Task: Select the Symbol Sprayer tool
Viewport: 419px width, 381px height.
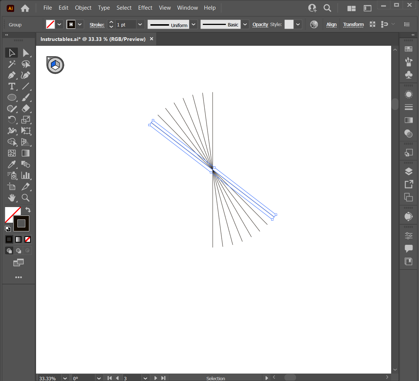Action: click(12, 175)
